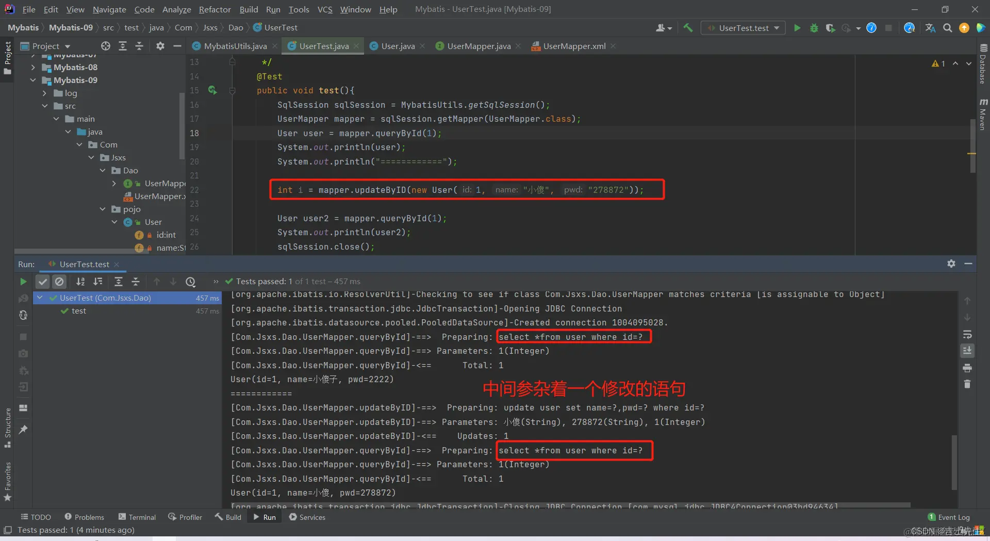This screenshot has width=990, height=541.
Task: Clear console with trash icon
Action: pos(967,384)
